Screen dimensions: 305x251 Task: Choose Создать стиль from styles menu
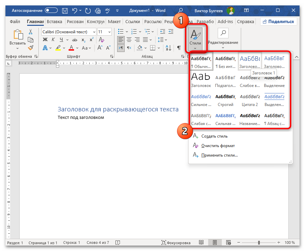(x=214, y=136)
